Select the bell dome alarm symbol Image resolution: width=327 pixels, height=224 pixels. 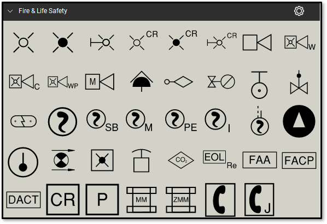click(142, 81)
